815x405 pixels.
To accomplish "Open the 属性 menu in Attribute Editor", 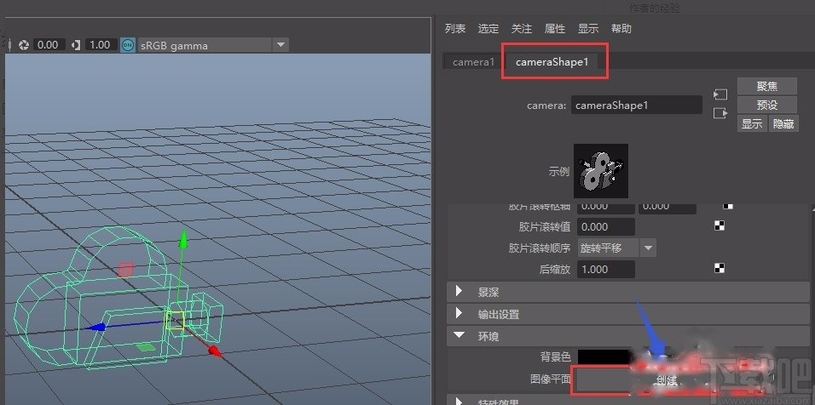I will point(555,29).
